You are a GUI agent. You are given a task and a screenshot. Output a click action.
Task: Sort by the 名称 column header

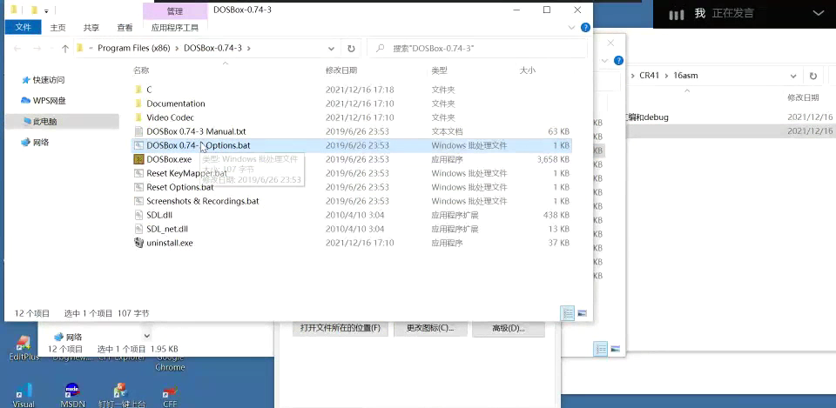coord(141,70)
